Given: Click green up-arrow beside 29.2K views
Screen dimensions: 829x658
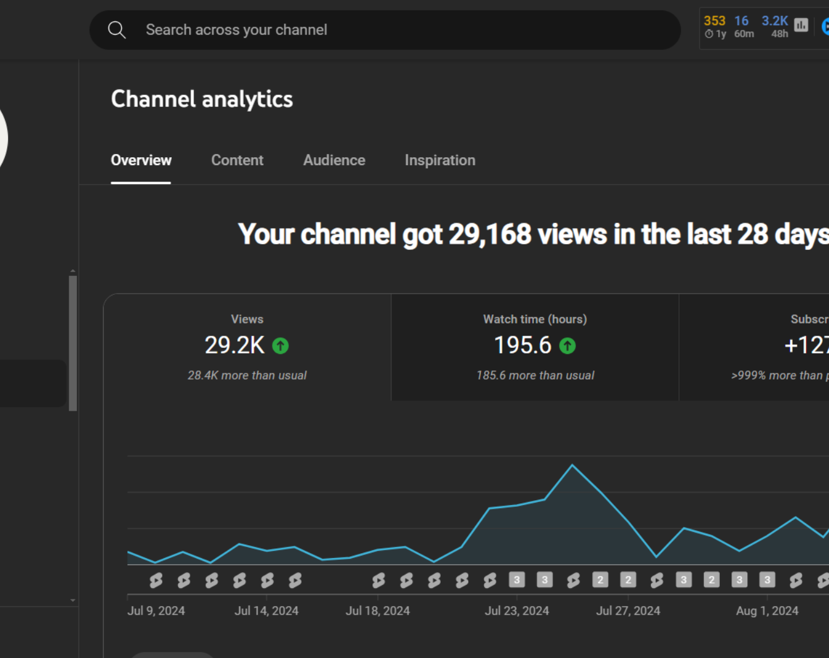Looking at the screenshot, I should point(280,346).
